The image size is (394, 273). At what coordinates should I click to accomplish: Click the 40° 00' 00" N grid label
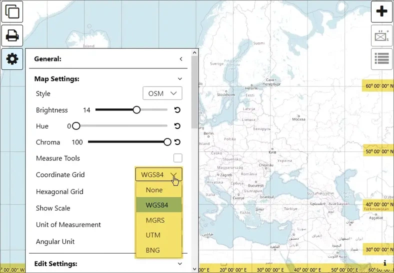[378, 204]
